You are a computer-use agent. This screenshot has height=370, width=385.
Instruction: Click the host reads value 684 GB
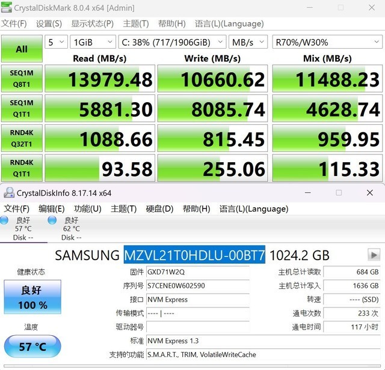351,272
